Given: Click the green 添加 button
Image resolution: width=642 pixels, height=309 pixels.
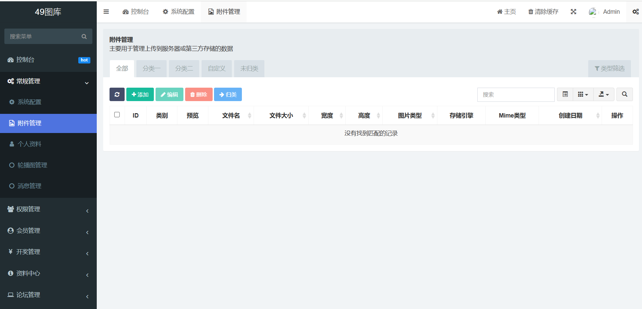Looking at the screenshot, I should point(140,94).
